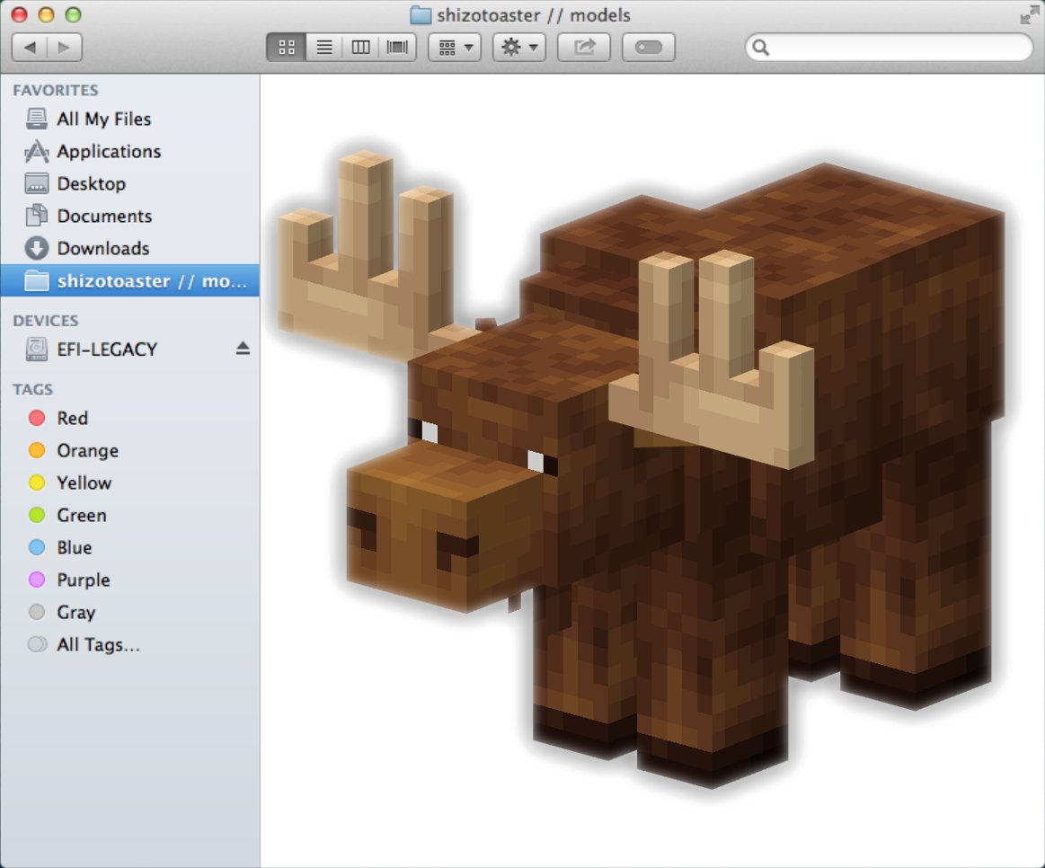This screenshot has width=1045, height=868.
Task: Filter by the Red tag
Action: point(129,418)
